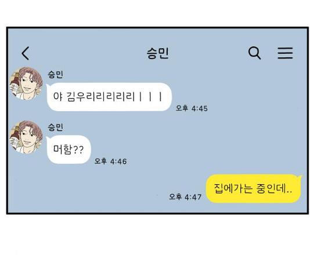The width and height of the screenshot is (310, 278).
Task: Click 김우리 in the first white bubble
Action: point(79,97)
